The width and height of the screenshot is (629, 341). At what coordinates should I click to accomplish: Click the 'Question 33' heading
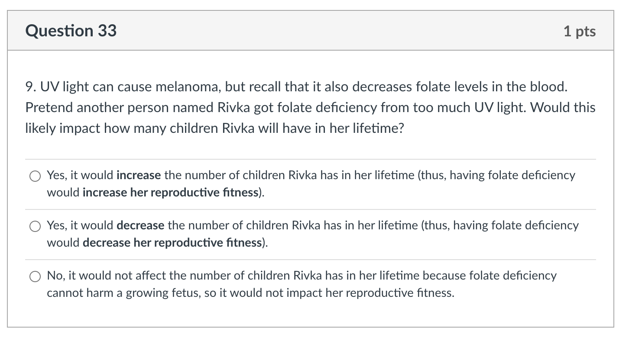point(71,31)
